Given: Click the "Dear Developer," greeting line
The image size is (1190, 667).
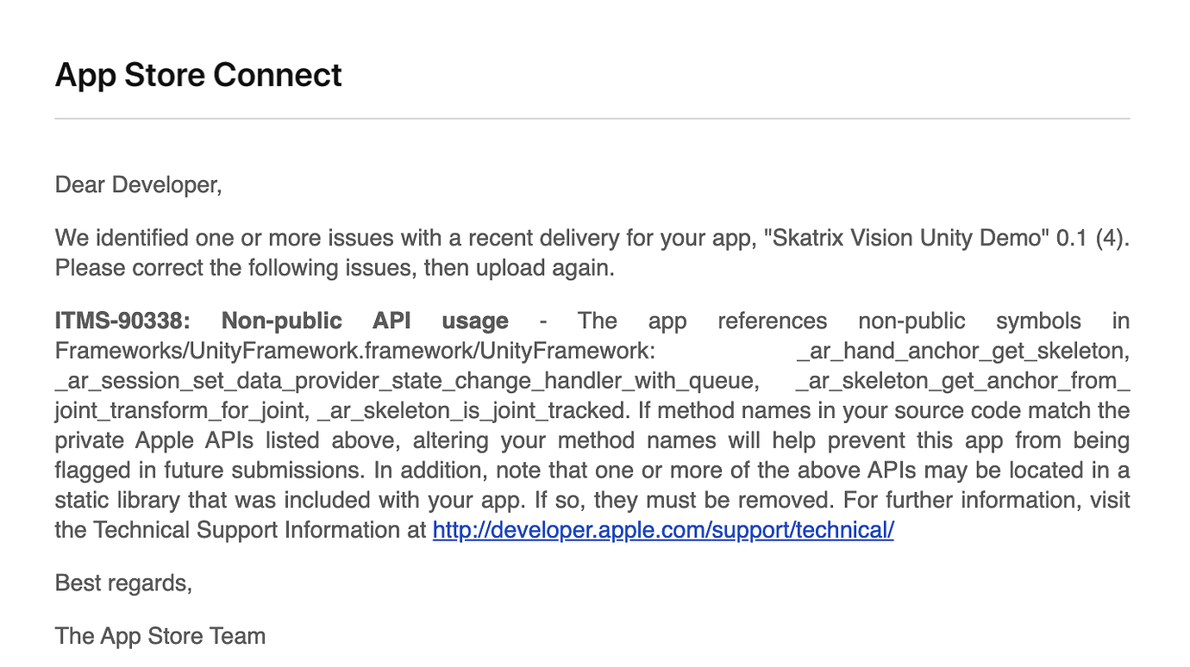Looking at the screenshot, I should [x=138, y=185].
